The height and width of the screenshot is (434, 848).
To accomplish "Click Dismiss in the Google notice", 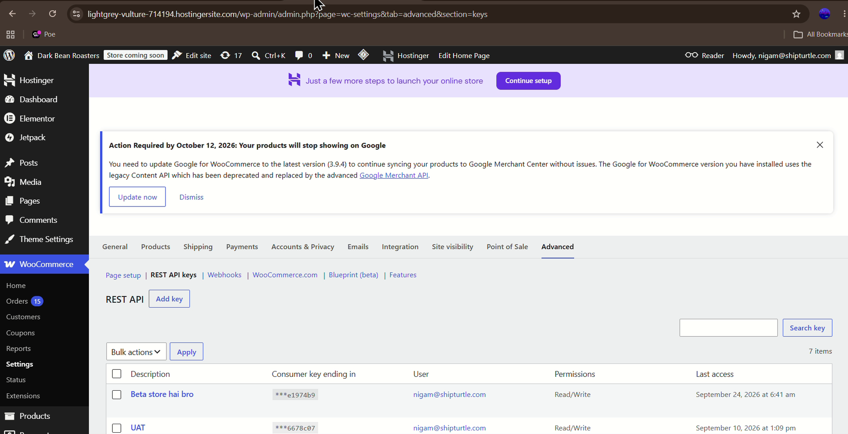I will (x=191, y=197).
